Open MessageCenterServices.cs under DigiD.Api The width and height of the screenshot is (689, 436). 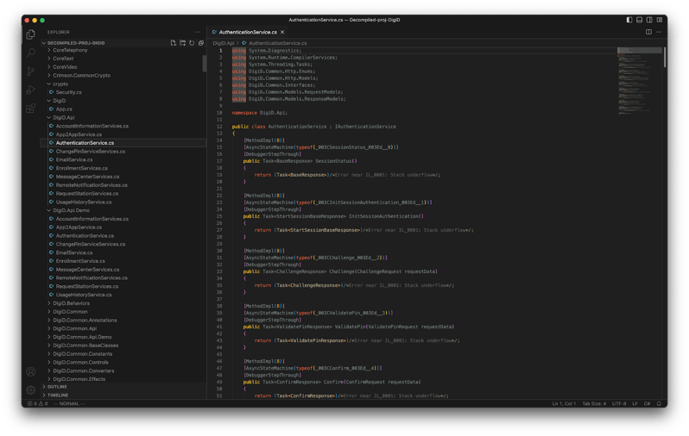click(87, 177)
